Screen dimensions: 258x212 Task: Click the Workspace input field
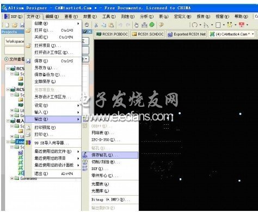coord(15,41)
